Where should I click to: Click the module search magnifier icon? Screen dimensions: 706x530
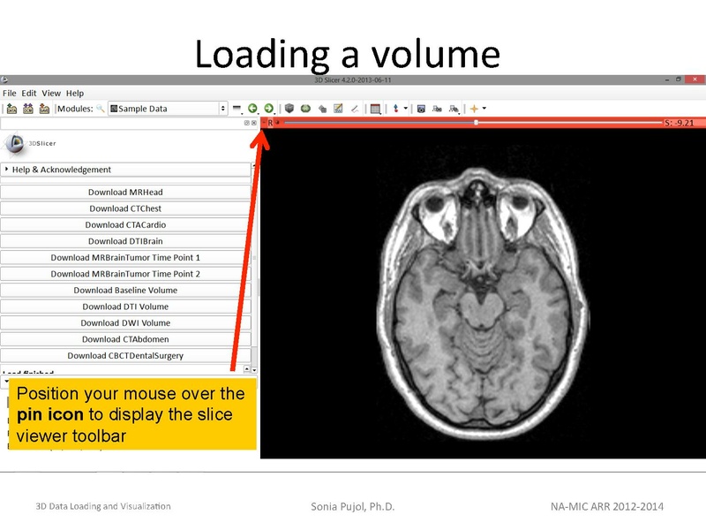101,109
